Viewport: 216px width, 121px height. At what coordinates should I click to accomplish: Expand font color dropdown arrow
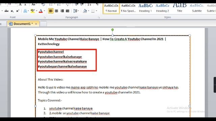coord(44,11)
